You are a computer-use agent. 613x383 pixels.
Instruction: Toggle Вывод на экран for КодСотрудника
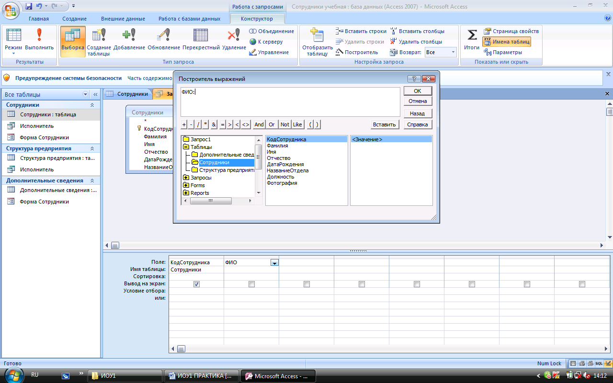(196, 284)
